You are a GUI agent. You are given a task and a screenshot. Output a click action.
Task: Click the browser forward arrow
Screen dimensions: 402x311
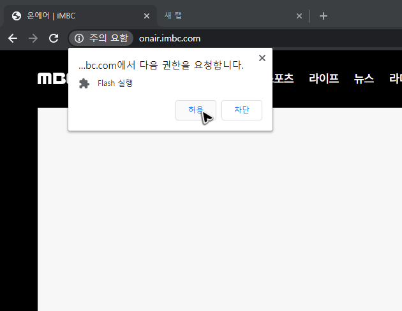[33, 39]
